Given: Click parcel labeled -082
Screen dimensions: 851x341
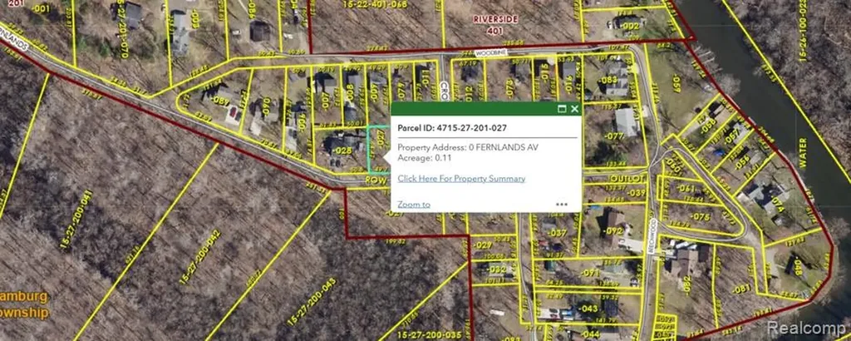Looking at the screenshot, I should click(687, 285).
